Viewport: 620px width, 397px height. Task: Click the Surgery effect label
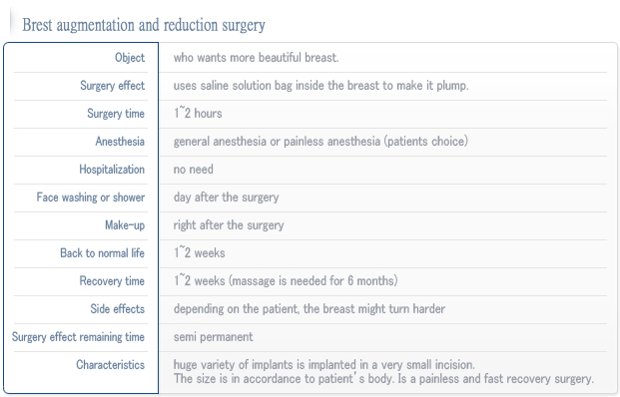112,86
